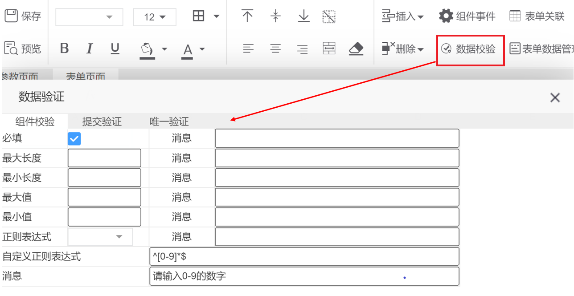The image size is (574, 296).
Task: Click the Preview (预览) button
Action: click(x=22, y=49)
